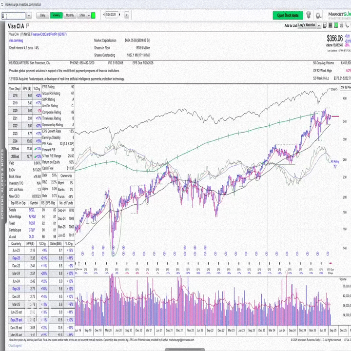Click the Jun-25 number of funds 7017

(x=71, y=235)
